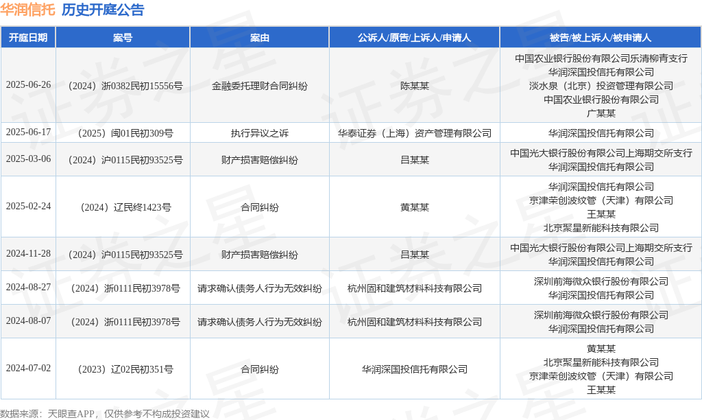Click the date cell 2024-11-28
This screenshot has width=702, height=420.
[x=28, y=254]
